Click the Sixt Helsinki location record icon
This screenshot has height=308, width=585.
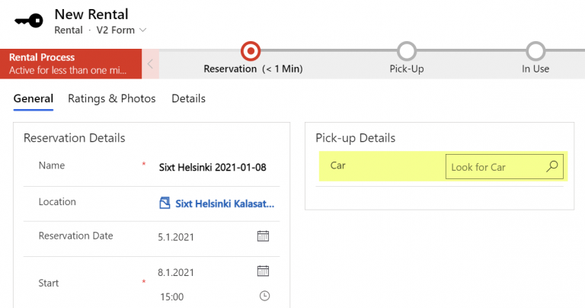165,203
